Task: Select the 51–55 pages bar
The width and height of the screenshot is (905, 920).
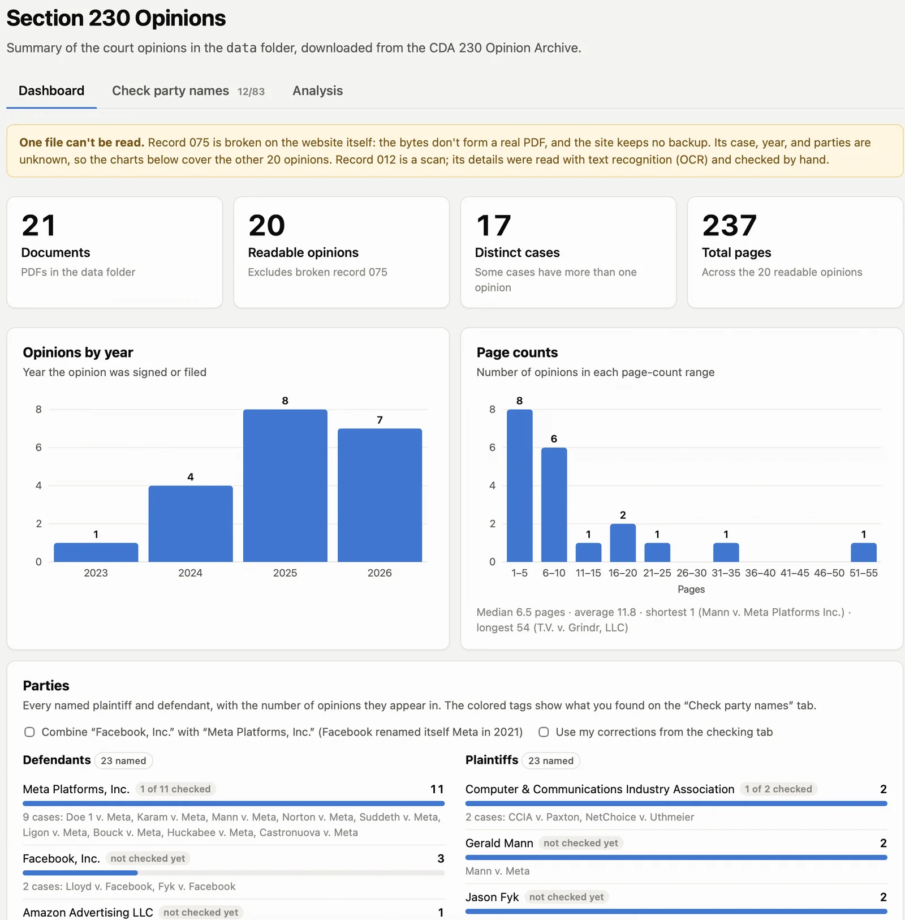Action: tap(864, 552)
